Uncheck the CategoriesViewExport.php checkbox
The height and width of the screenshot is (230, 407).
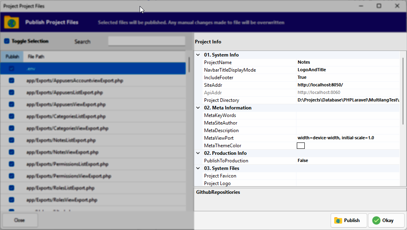[12, 128]
